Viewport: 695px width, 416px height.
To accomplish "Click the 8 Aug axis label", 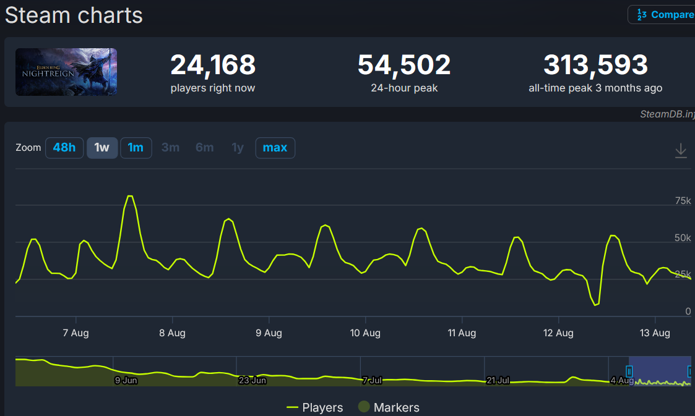I will pyautogui.click(x=173, y=333).
